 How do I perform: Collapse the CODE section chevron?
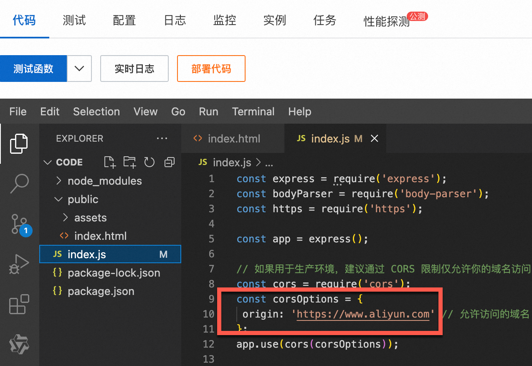[x=48, y=162]
